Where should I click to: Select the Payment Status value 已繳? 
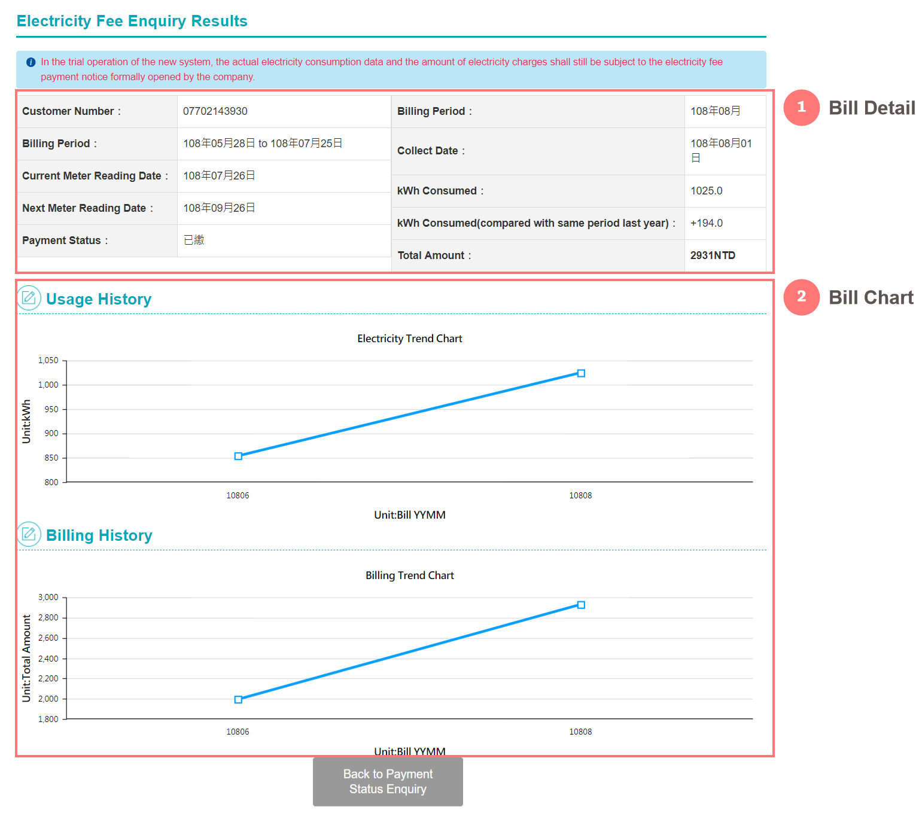[x=194, y=240]
